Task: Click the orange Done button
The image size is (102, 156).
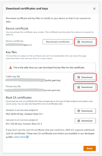Action: (89, 148)
